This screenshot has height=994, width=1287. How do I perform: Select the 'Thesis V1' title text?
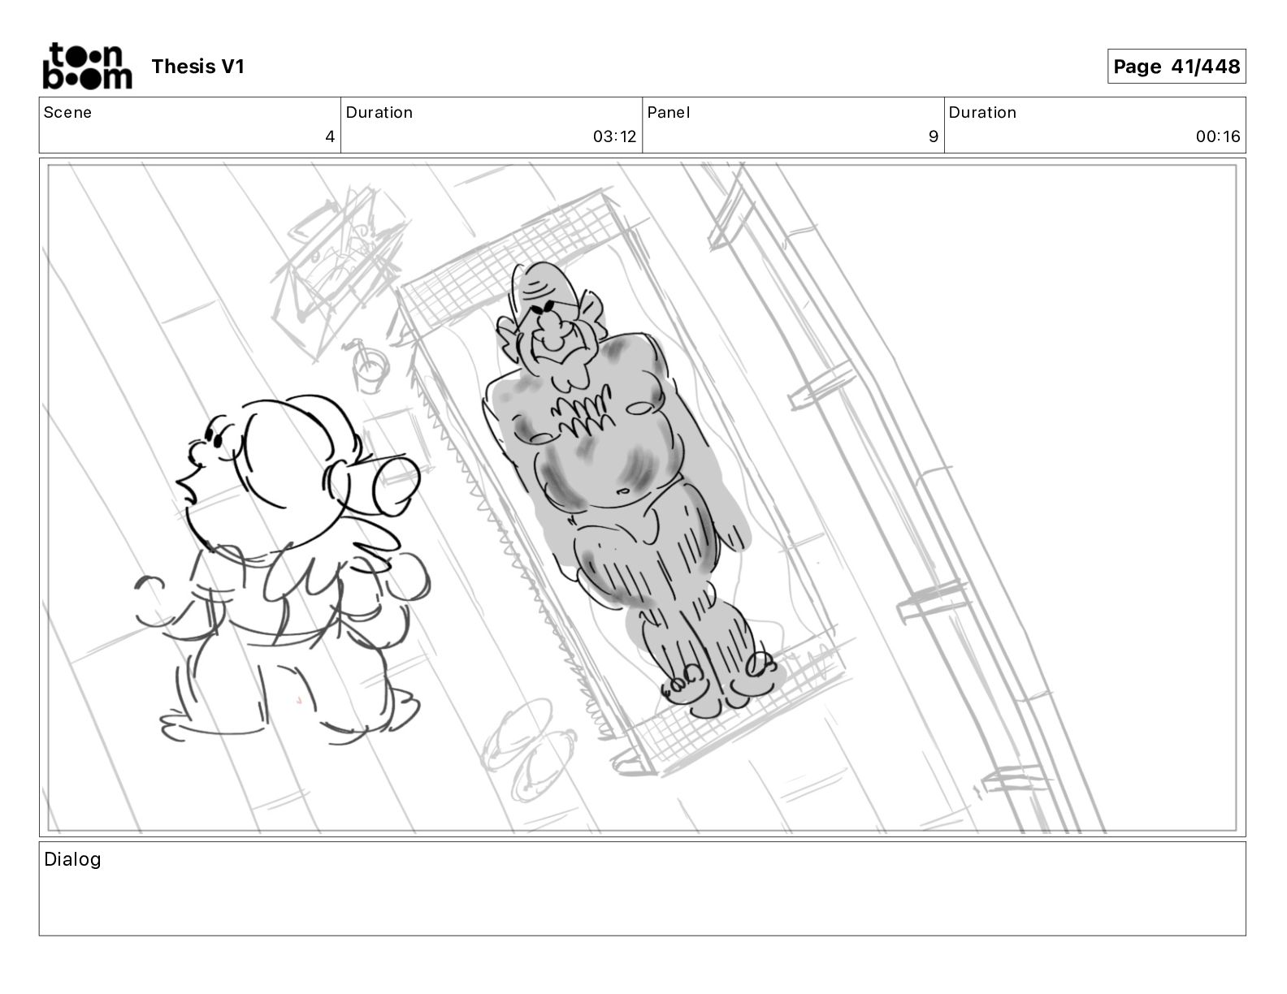(197, 67)
